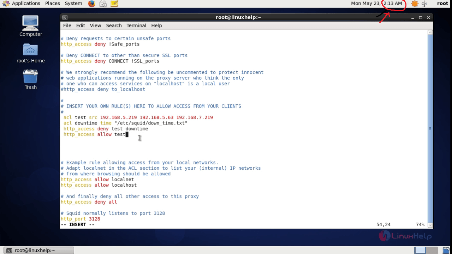The height and width of the screenshot is (254, 452).
Task: Maximize the terminal window
Action: [421, 17]
